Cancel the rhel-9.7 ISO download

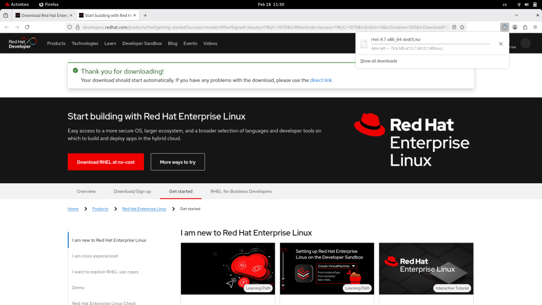coord(501,44)
